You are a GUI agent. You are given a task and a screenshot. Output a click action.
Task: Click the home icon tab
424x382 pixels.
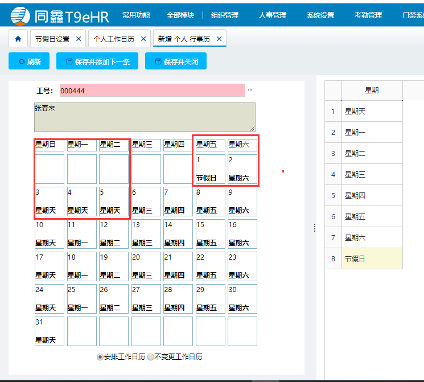pyautogui.click(x=18, y=39)
